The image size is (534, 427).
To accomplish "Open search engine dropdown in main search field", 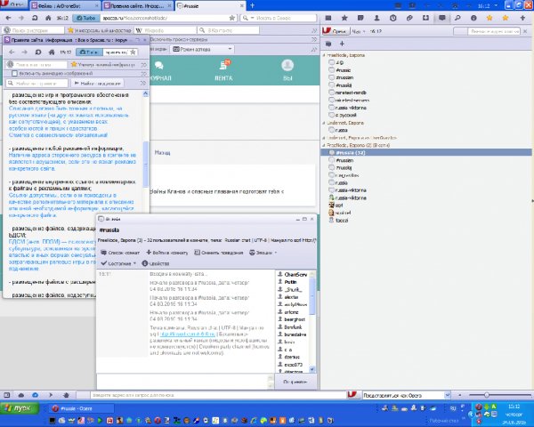I will [253, 18].
